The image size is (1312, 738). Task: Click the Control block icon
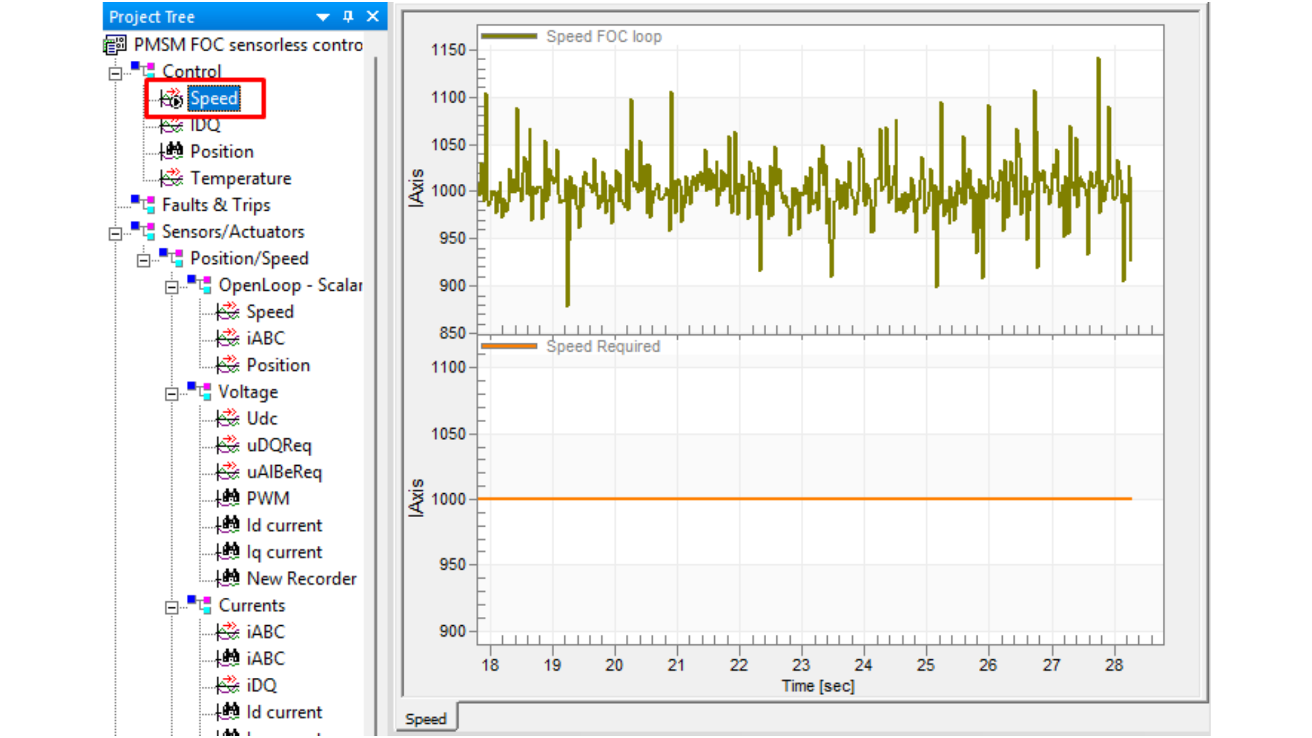click(x=143, y=70)
